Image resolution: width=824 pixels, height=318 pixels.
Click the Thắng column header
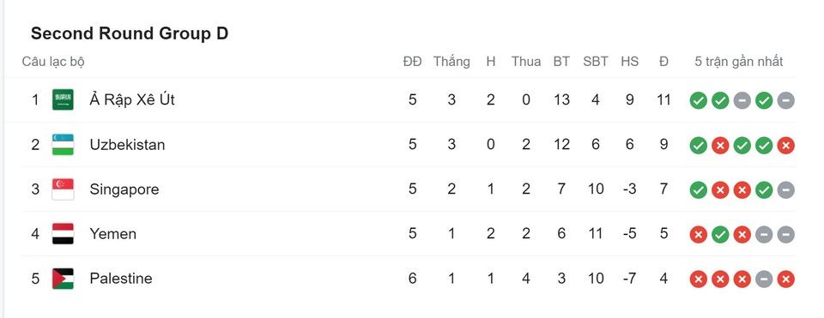(x=451, y=62)
